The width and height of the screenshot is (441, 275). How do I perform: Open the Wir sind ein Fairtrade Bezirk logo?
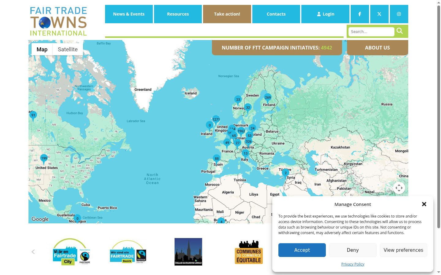point(128,252)
